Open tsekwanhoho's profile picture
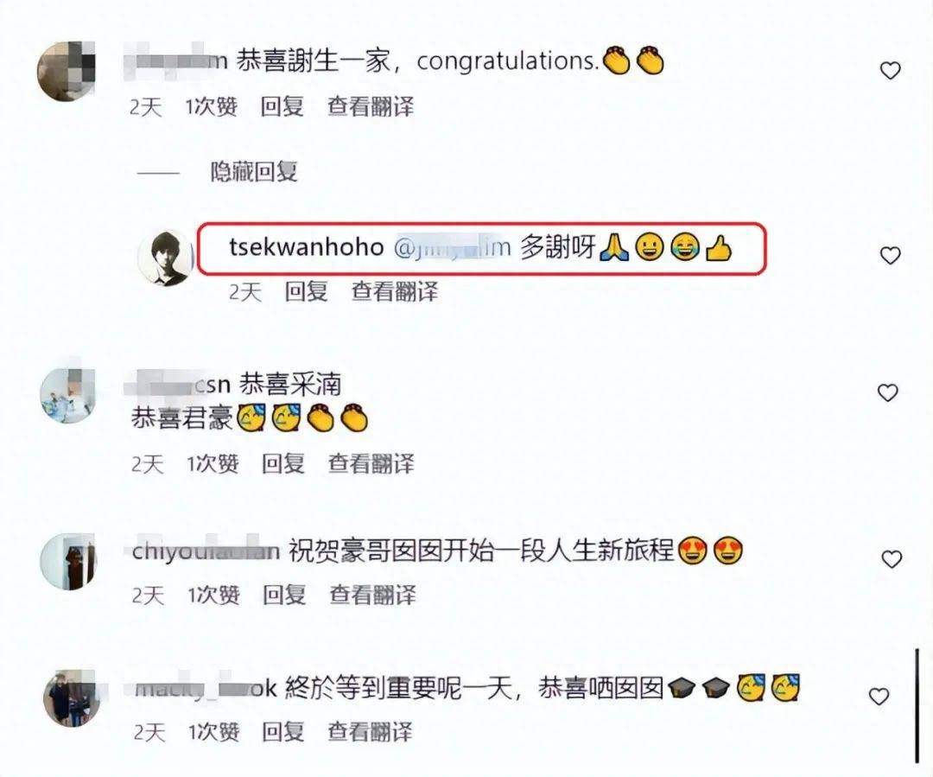Image resolution: width=933 pixels, height=777 pixels. [x=166, y=258]
